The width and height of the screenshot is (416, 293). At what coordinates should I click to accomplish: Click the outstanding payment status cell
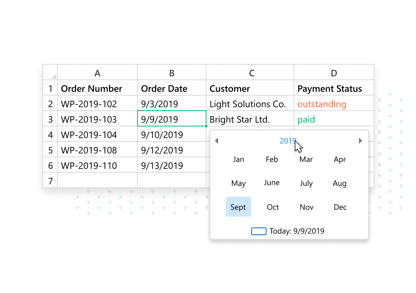click(x=333, y=104)
